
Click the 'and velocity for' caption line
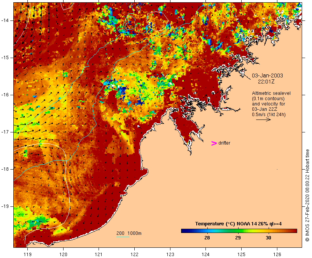(x=268, y=104)
